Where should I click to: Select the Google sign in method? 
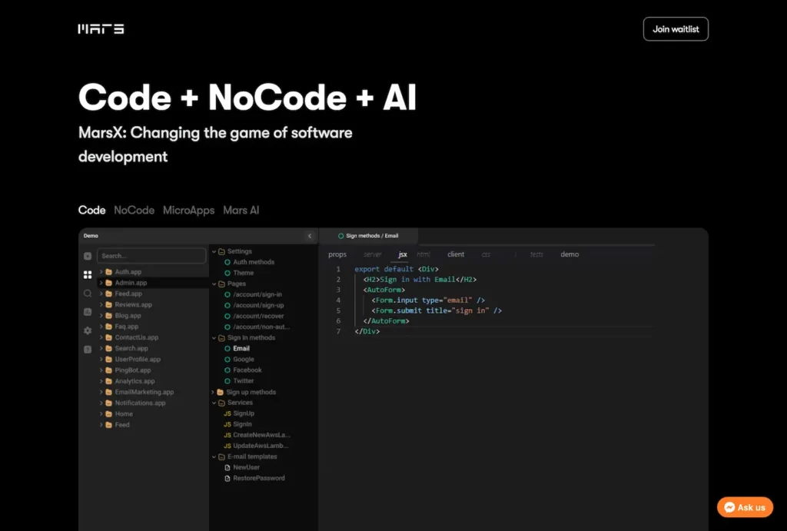click(x=244, y=359)
